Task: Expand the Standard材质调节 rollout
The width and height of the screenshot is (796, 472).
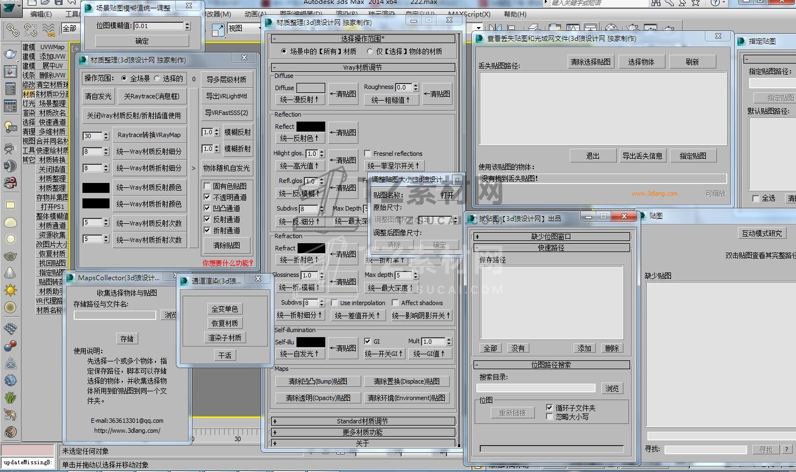Action: point(363,421)
